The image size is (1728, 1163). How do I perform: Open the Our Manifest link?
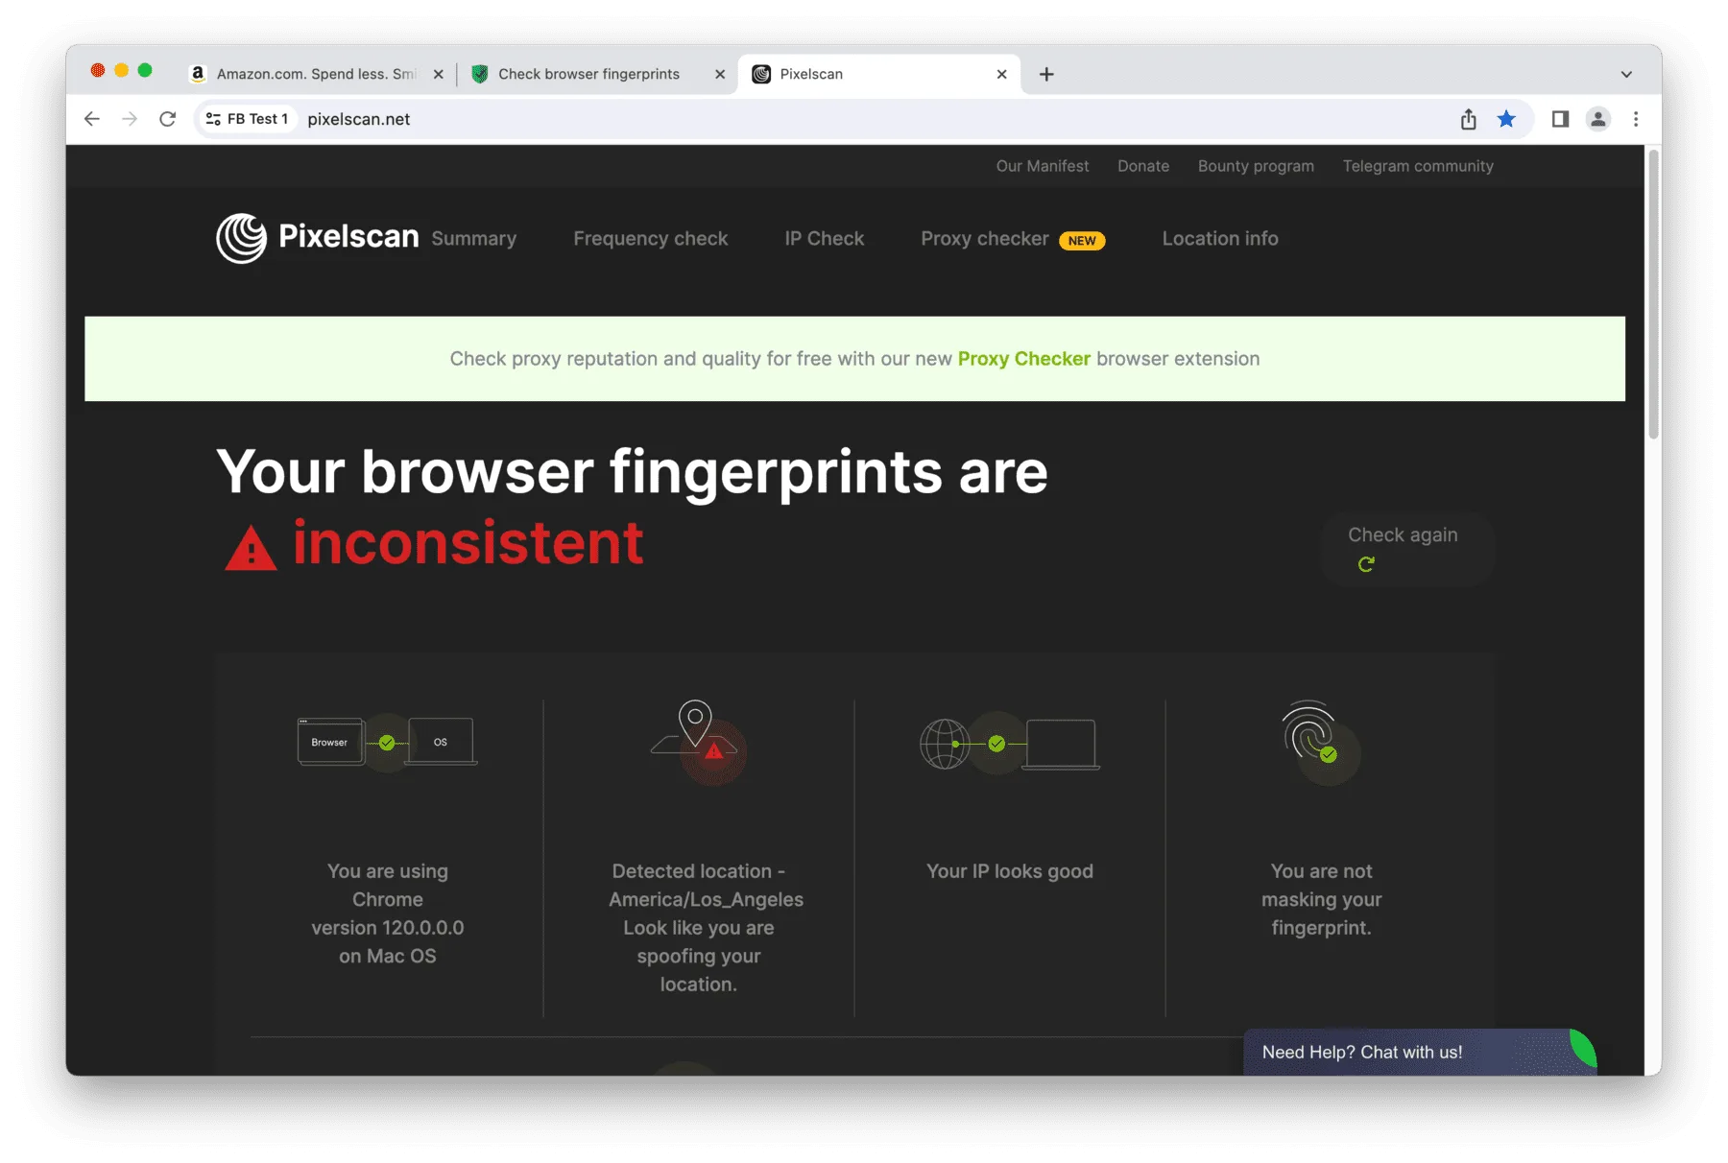1043,166
